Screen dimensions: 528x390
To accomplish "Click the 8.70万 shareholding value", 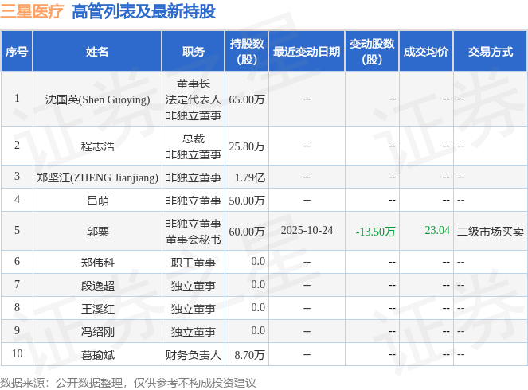I will pos(249,355).
